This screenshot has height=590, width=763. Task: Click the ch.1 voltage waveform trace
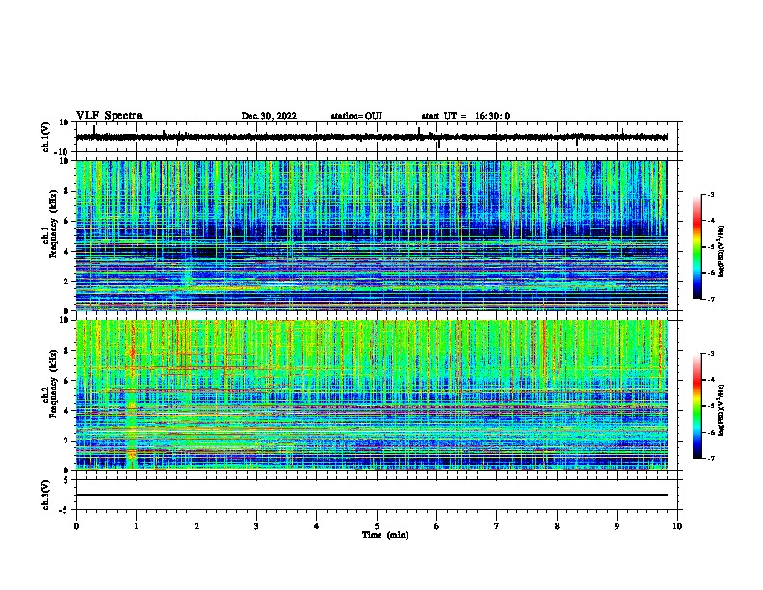point(372,137)
